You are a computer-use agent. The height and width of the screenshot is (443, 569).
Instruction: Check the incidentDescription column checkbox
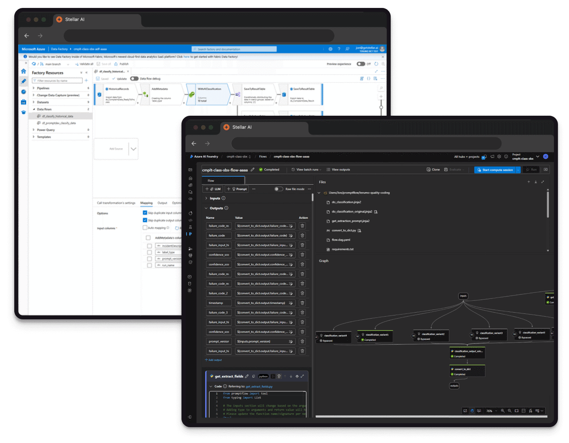(149, 246)
